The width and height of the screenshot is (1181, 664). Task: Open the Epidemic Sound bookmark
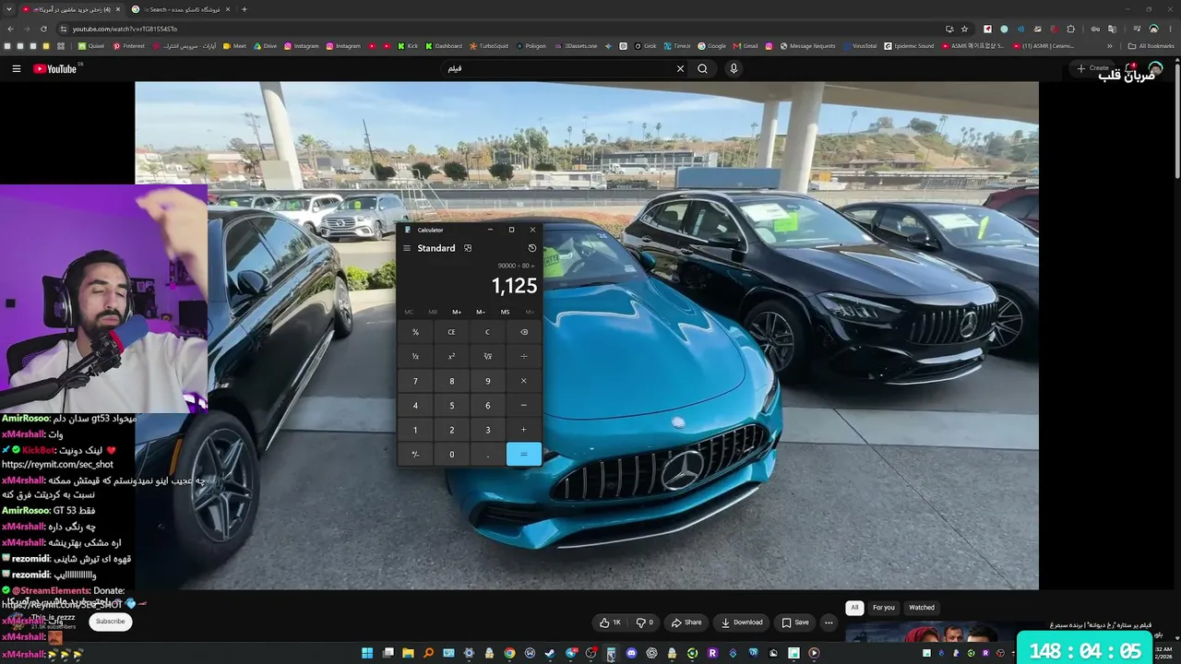(908, 46)
